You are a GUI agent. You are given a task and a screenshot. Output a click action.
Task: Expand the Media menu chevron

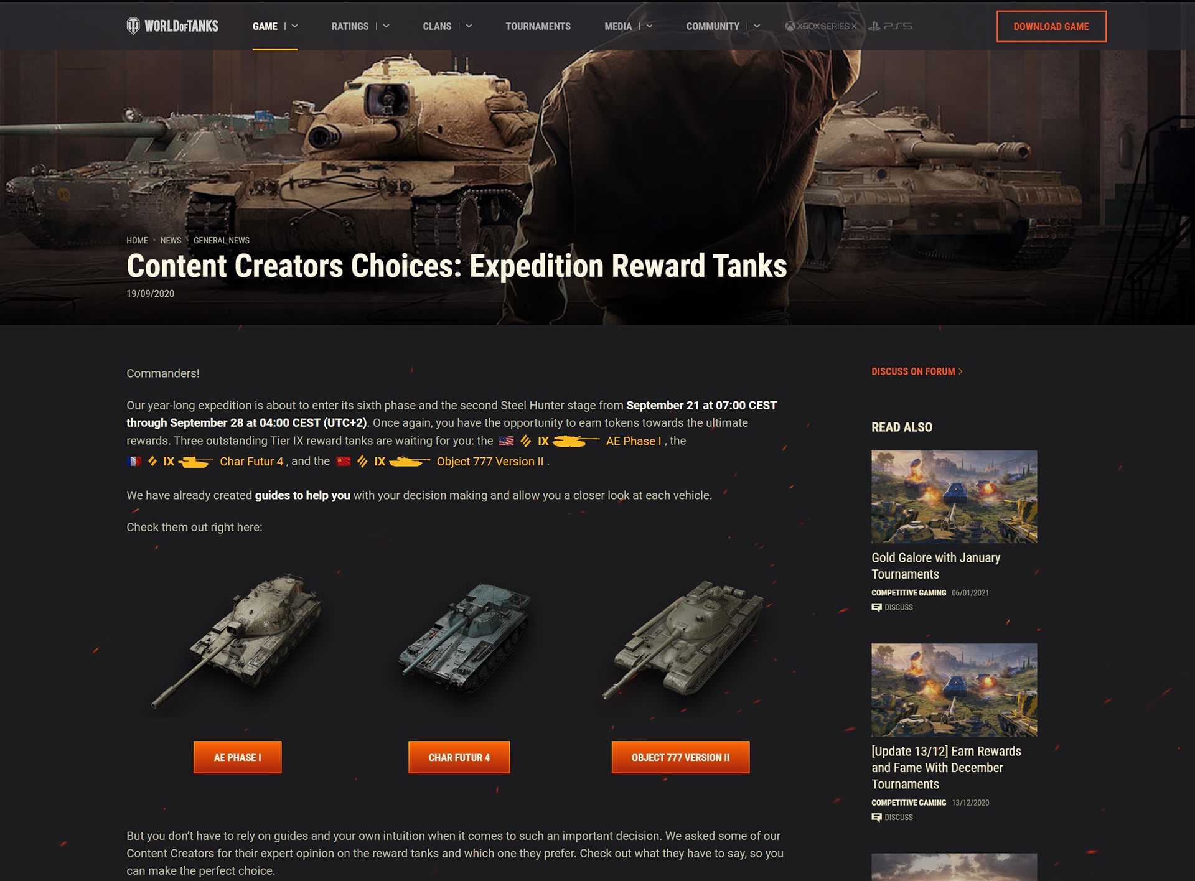(649, 26)
